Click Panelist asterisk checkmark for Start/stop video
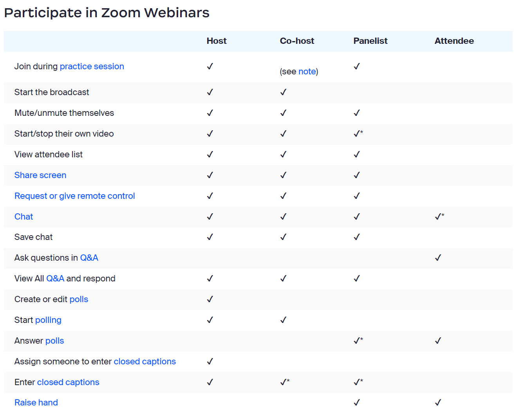The height and width of the screenshot is (409, 515). (x=358, y=133)
